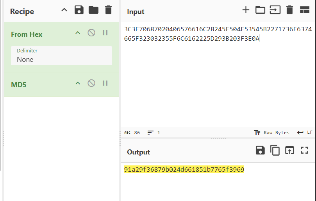Pause at the MD5 step
Screen dimensions: 316x201
click(x=105, y=83)
